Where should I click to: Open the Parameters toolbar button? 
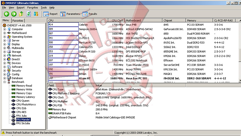coord(70,14)
